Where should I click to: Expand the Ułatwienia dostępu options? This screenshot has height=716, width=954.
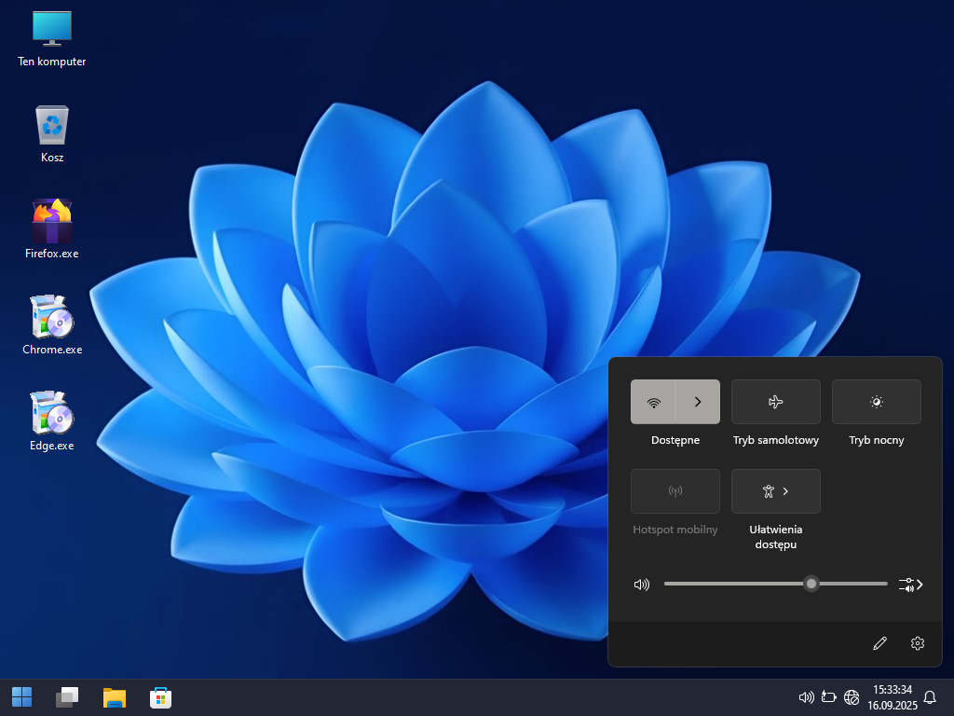775,491
